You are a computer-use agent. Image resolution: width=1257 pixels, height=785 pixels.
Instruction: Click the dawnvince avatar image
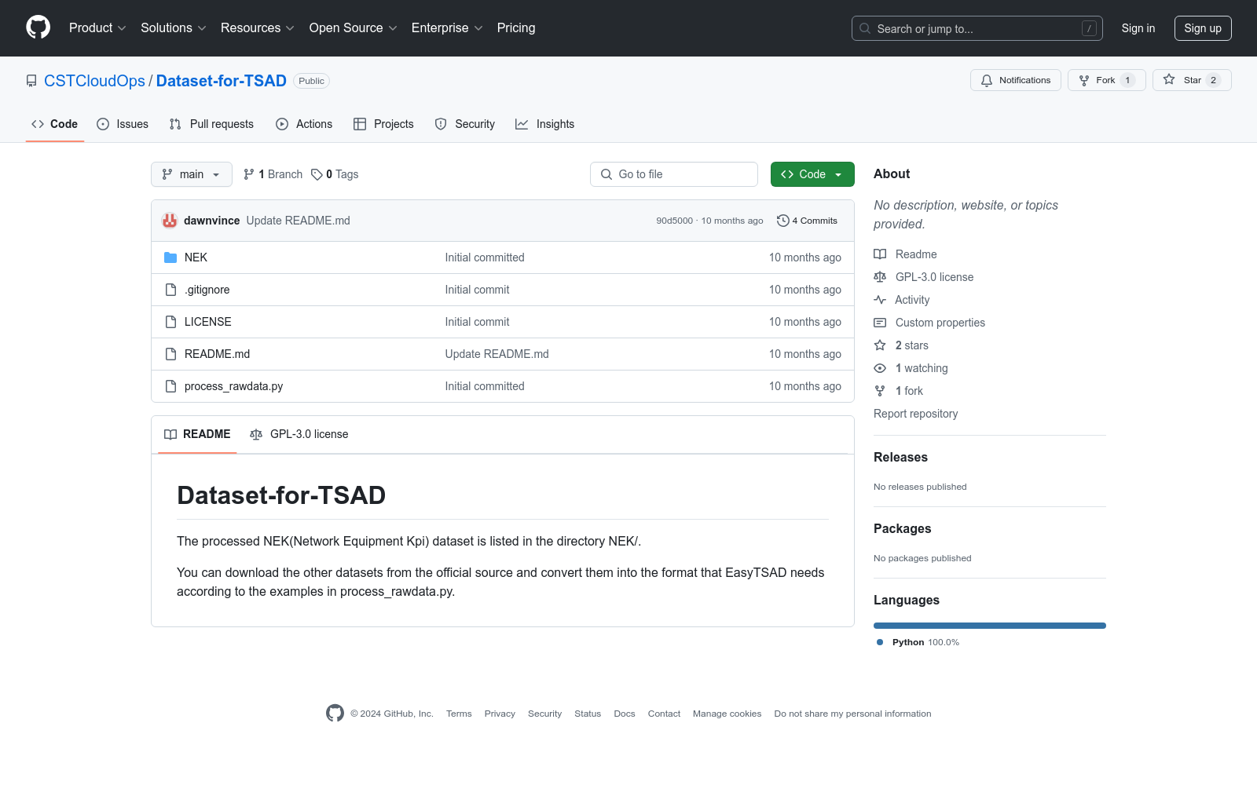click(x=170, y=221)
